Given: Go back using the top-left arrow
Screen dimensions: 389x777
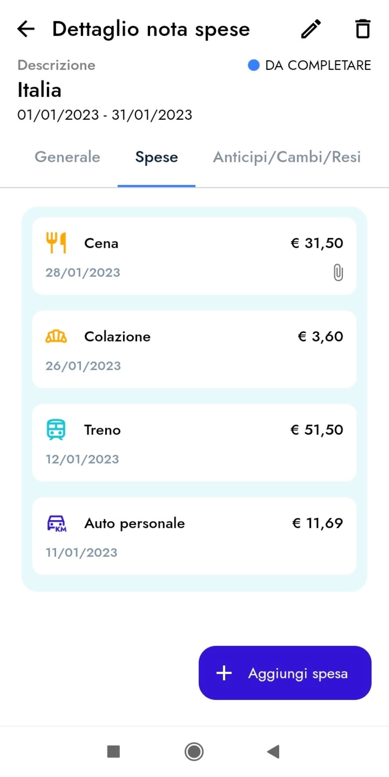Looking at the screenshot, I should [26, 29].
